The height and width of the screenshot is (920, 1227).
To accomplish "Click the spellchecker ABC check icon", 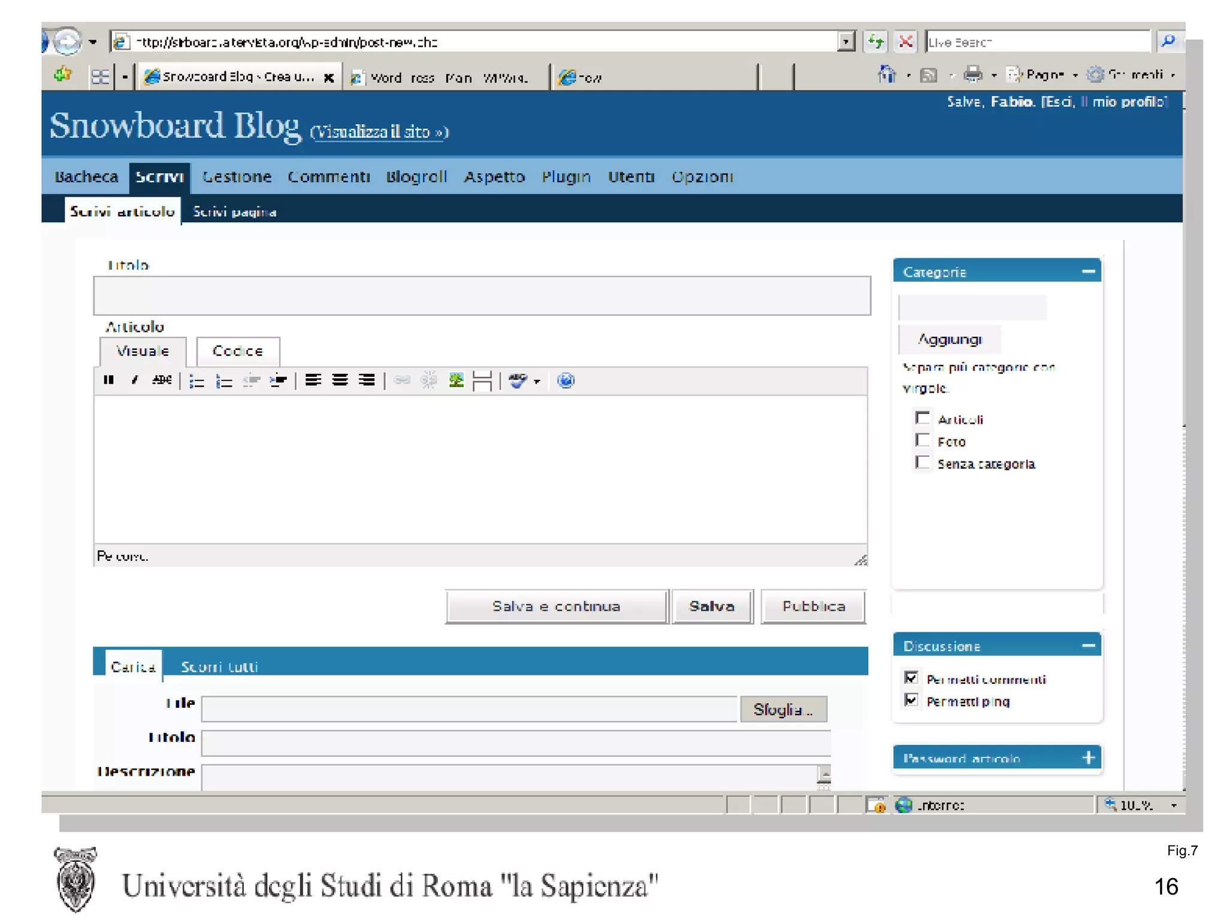I will (517, 381).
